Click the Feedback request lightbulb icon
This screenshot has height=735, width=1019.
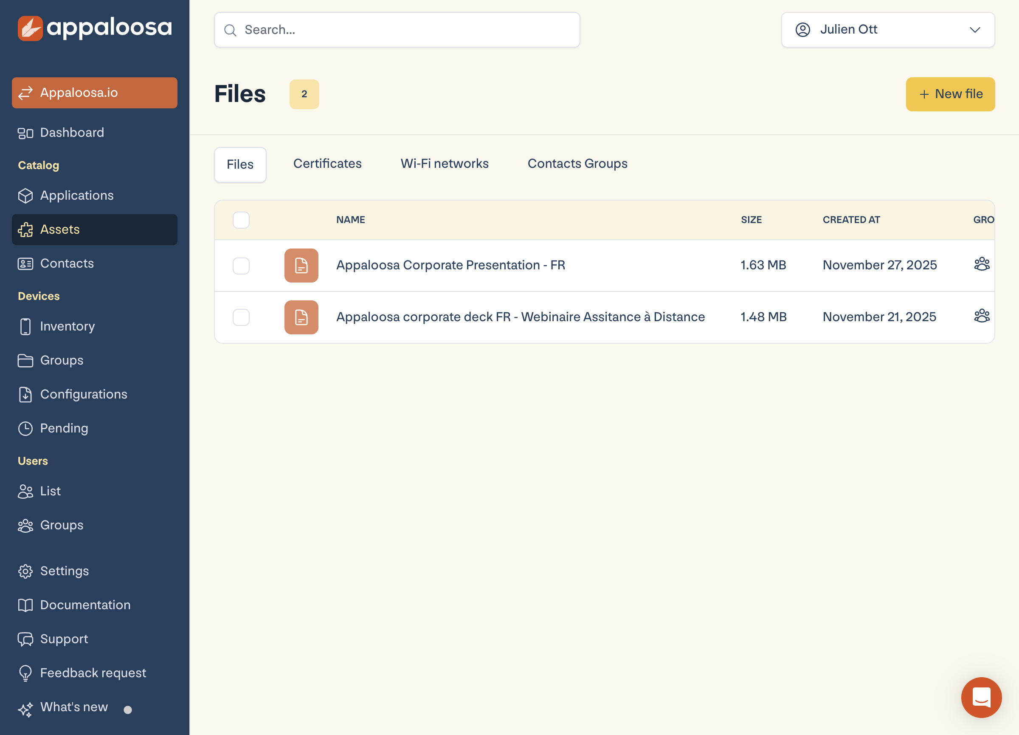(25, 673)
